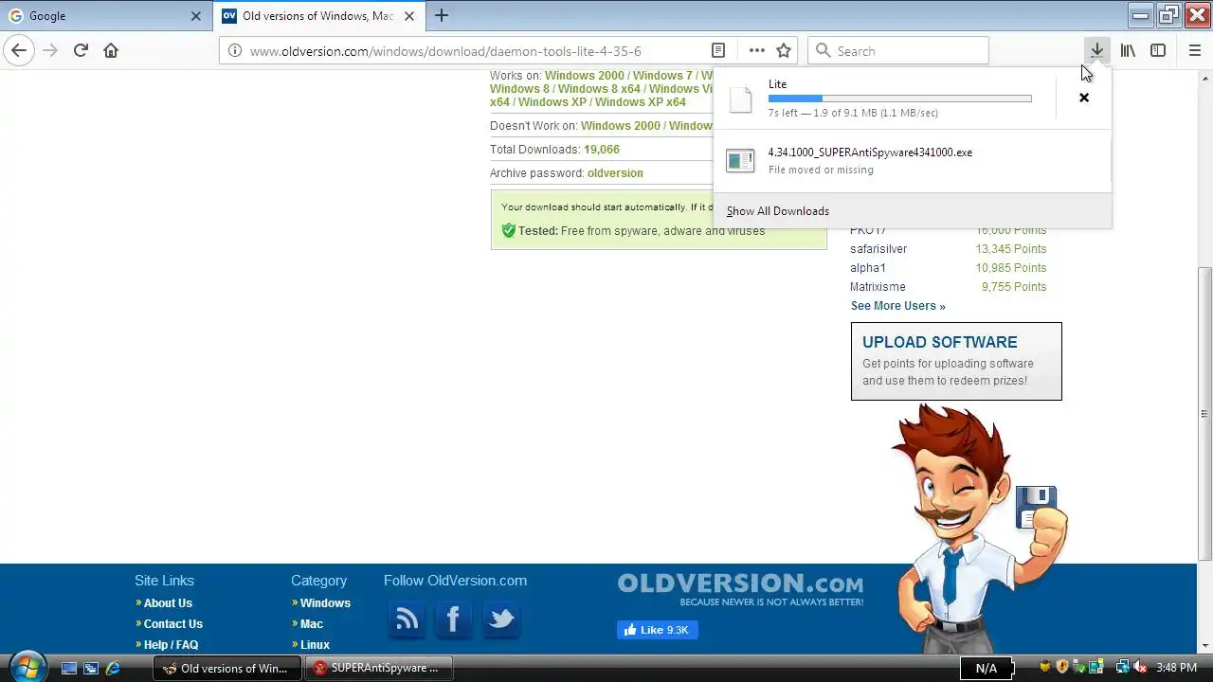Toggle reader view in address bar
The width and height of the screenshot is (1213, 682).
tap(718, 50)
